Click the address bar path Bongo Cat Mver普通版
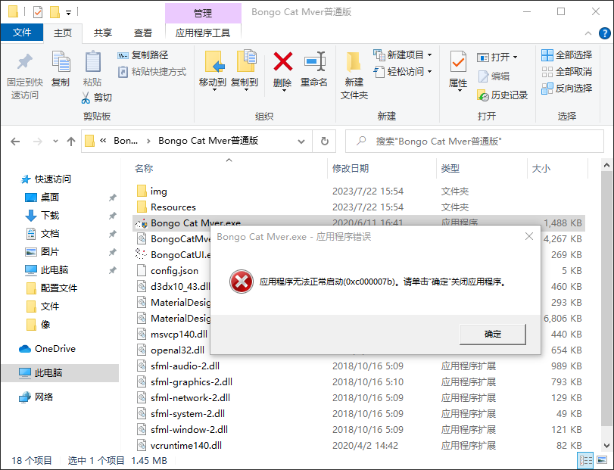614x470 pixels. [208, 141]
